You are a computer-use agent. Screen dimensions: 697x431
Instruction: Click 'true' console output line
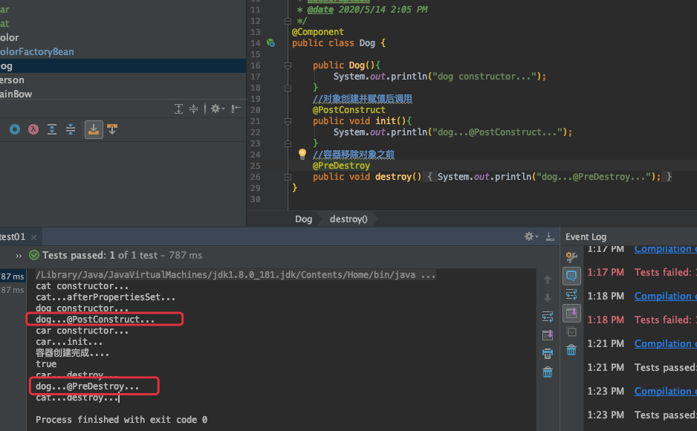46,364
